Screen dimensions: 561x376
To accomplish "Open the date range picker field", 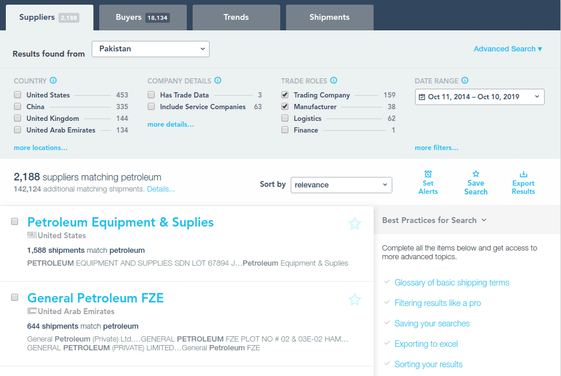I will (x=479, y=97).
